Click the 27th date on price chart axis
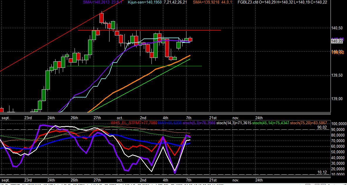The width and height of the screenshot is (347, 185). (x=97, y=118)
